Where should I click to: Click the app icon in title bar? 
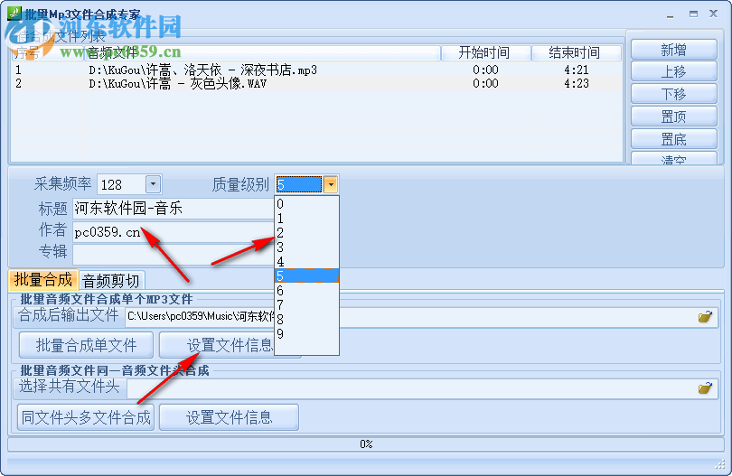click(x=14, y=13)
